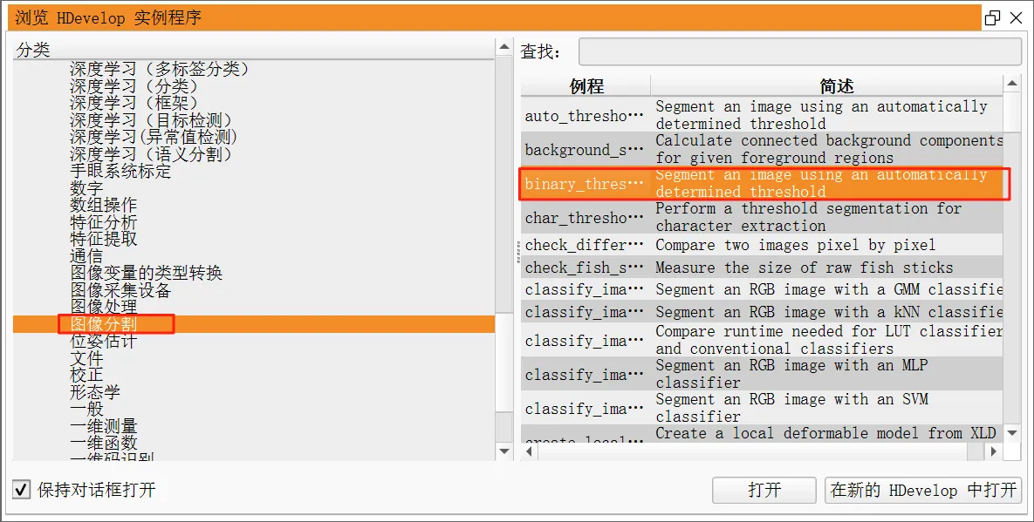Select the background_s… example row
Viewport: 1034px width, 522px height.
[762, 149]
